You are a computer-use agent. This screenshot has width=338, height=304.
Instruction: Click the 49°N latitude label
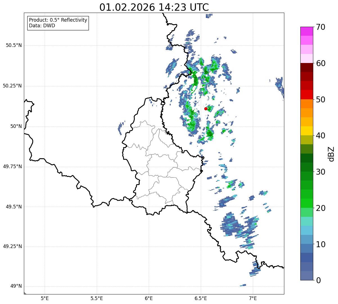pos(16,286)
